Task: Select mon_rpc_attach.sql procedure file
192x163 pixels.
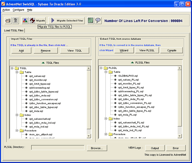Action: 41,134
